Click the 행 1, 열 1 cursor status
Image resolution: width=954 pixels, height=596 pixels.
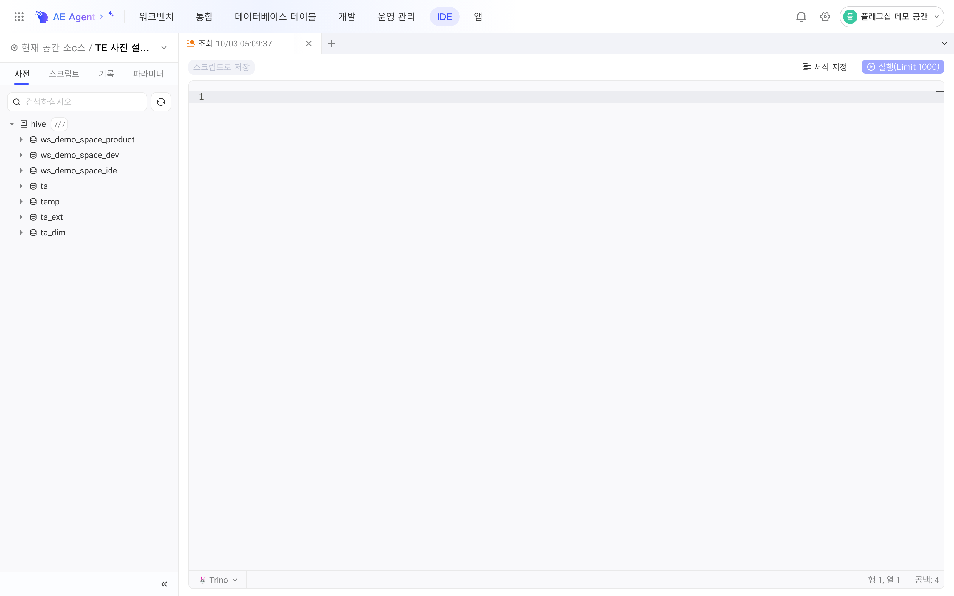coord(884,580)
